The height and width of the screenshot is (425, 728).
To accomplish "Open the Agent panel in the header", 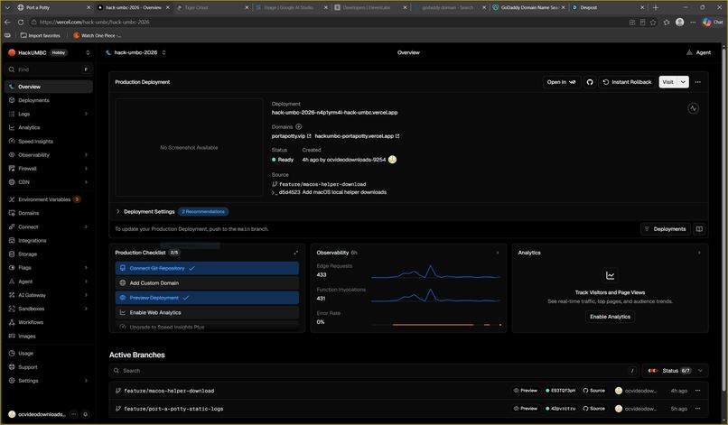I will coord(698,52).
